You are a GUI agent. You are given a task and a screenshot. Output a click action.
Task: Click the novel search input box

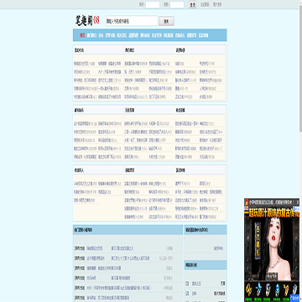tap(132, 21)
